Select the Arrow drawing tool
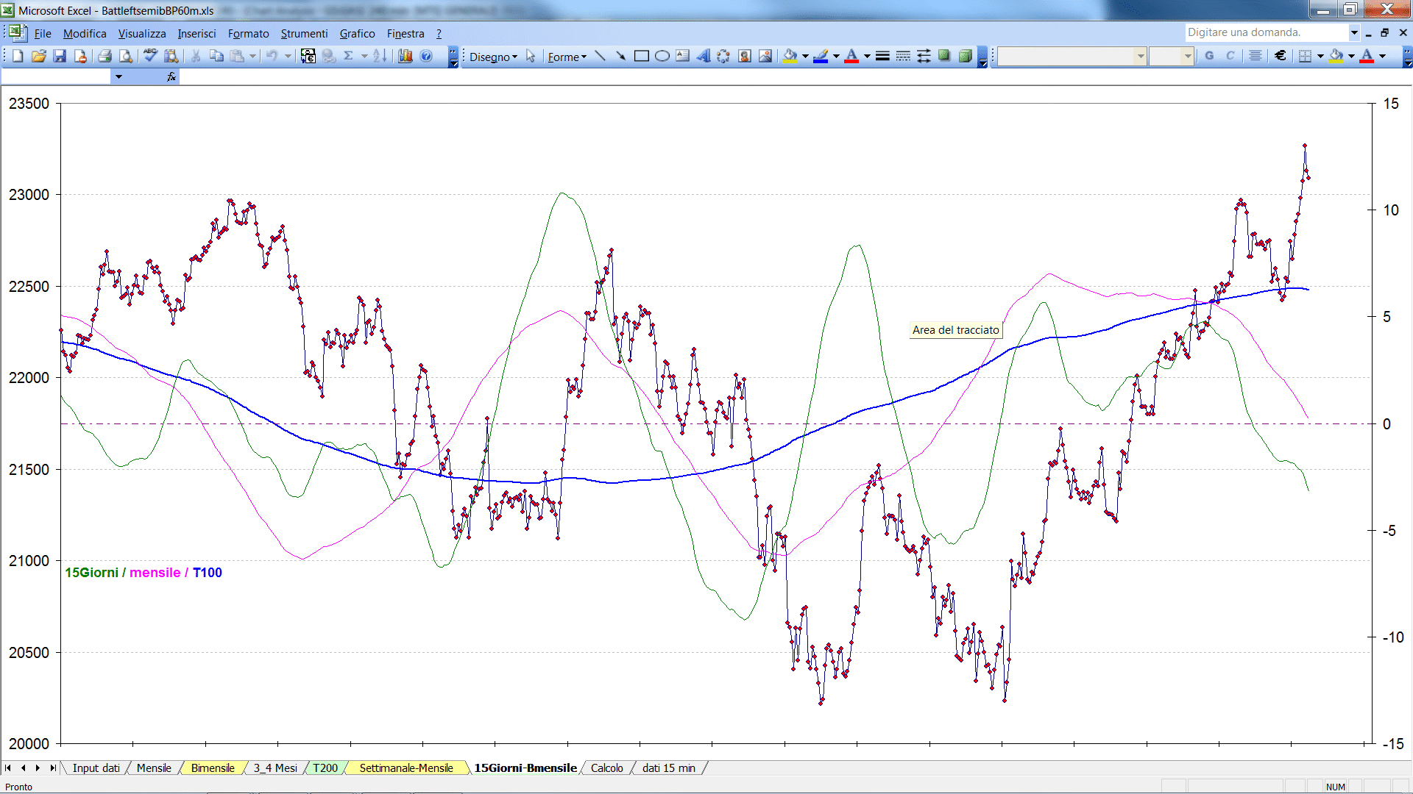 (x=621, y=56)
